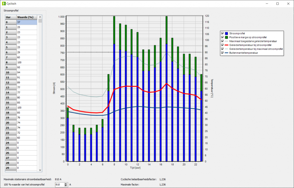Image resolution: width=294 pixels, height=188 pixels.
Task: Uncheck the Stroomprofiel legend checkbox
Action: (x=223, y=33)
